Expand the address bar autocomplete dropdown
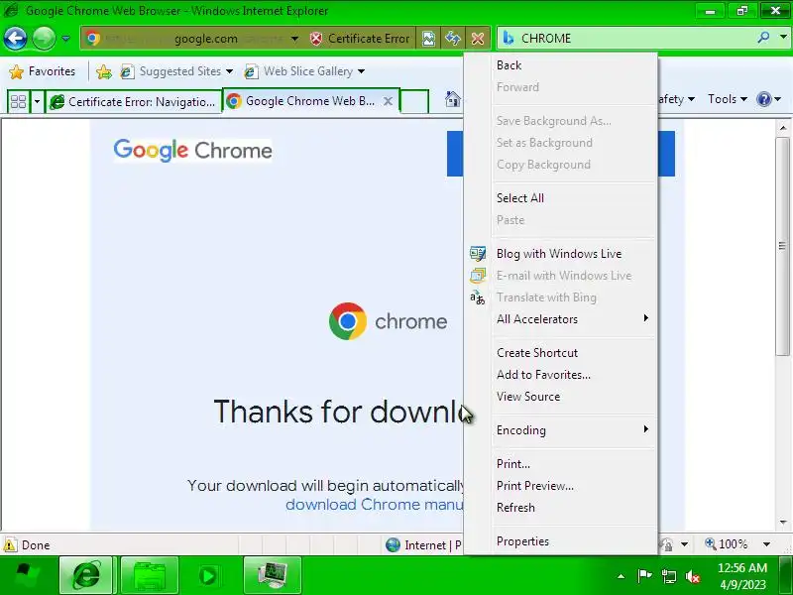The height and width of the screenshot is (595, 793). pyautogui.click(x=294, y=39)
